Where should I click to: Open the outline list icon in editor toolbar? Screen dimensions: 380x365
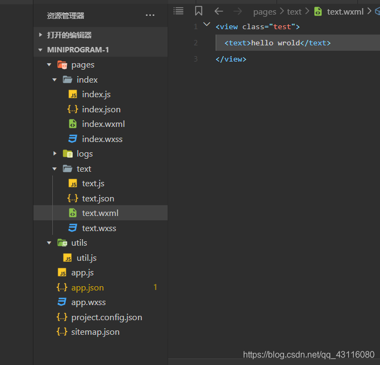178,11
